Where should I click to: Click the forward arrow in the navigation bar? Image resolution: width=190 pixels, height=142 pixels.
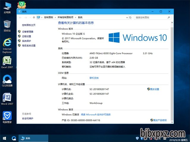26,17
